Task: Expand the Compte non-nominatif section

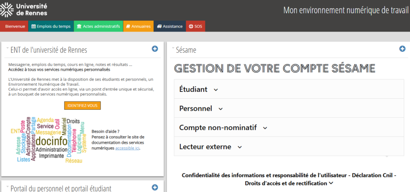Action: point(289,127)
